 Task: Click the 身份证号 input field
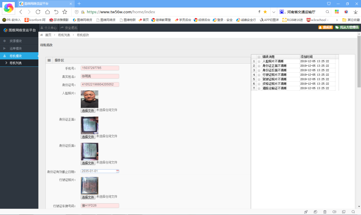click(100, 84)
